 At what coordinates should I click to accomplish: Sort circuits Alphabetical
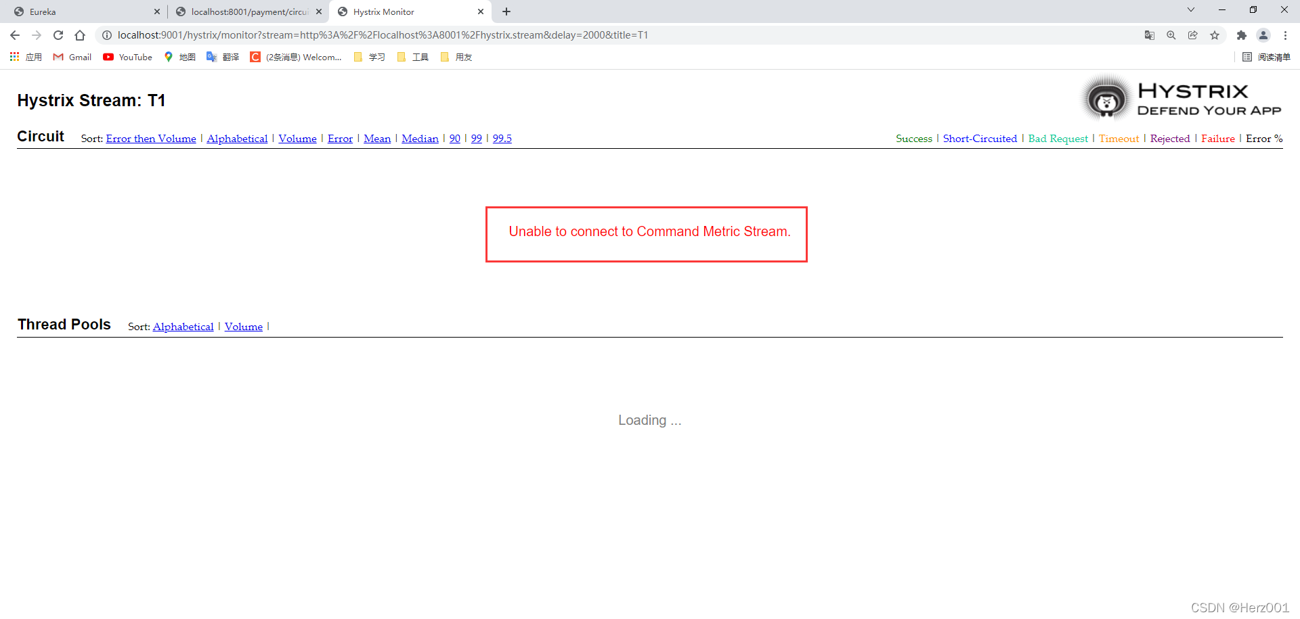click(x=237, y=139)
